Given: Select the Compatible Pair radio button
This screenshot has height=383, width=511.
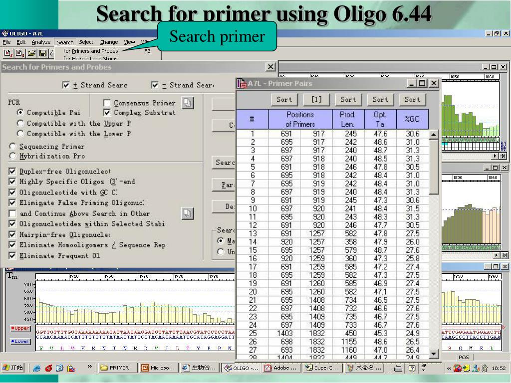Looking at the screenshot, I should click(20, 112).
